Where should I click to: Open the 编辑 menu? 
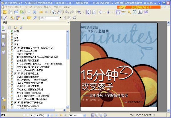(x=19, y=7)
